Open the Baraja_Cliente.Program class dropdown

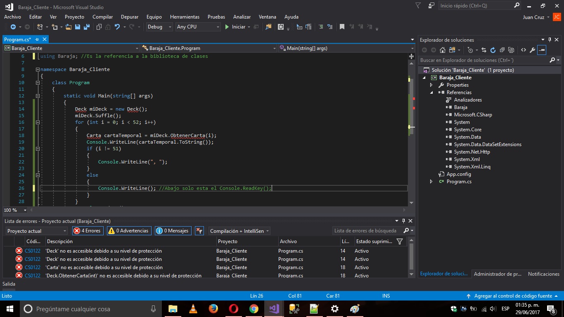click(x=209, y=48)
